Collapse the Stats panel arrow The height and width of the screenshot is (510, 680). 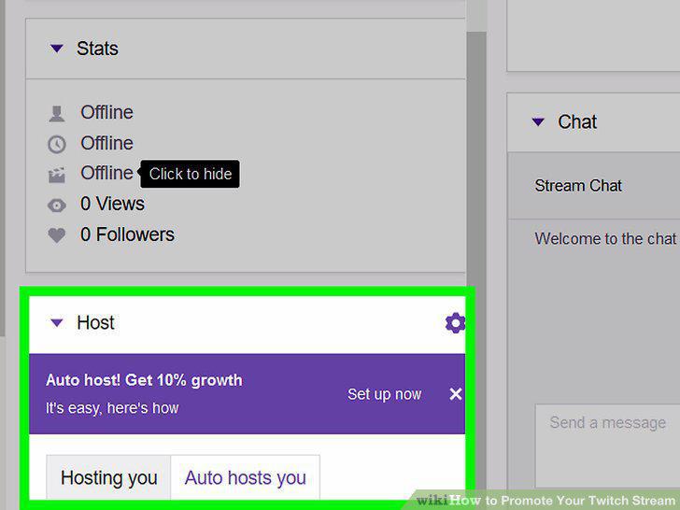[x=56, y=49]
